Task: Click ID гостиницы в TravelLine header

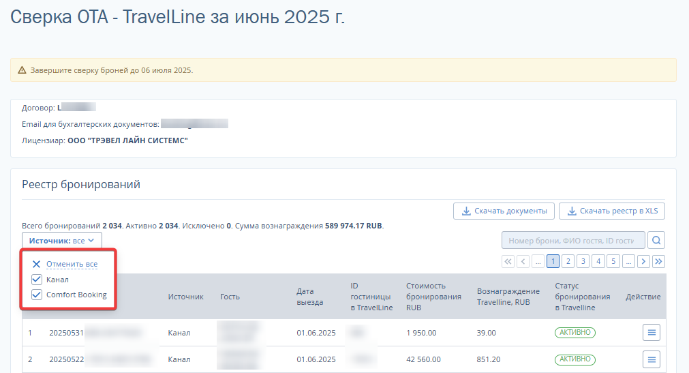Action: 371,297
